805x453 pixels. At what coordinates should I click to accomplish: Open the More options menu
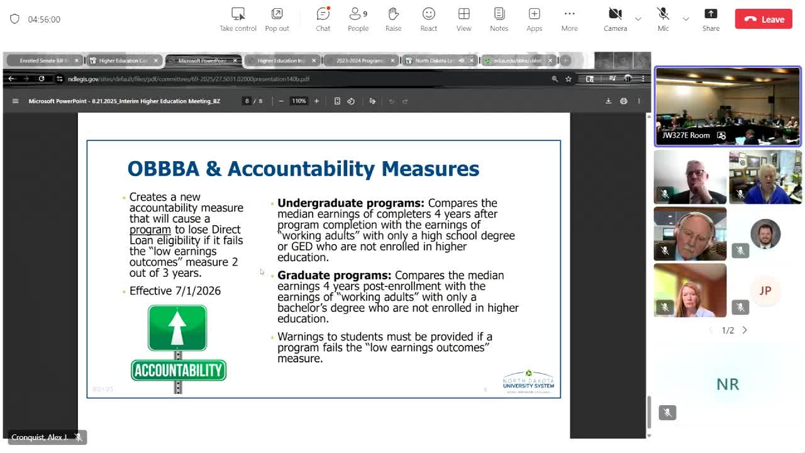[x=569, y=20]
